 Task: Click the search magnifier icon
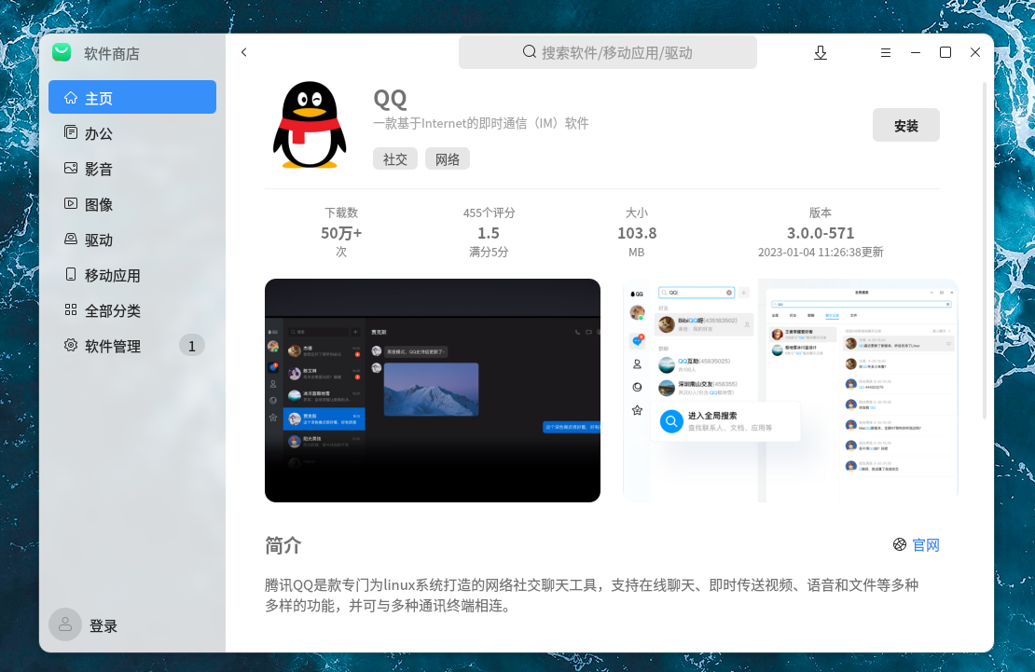[x=530, y=51]
